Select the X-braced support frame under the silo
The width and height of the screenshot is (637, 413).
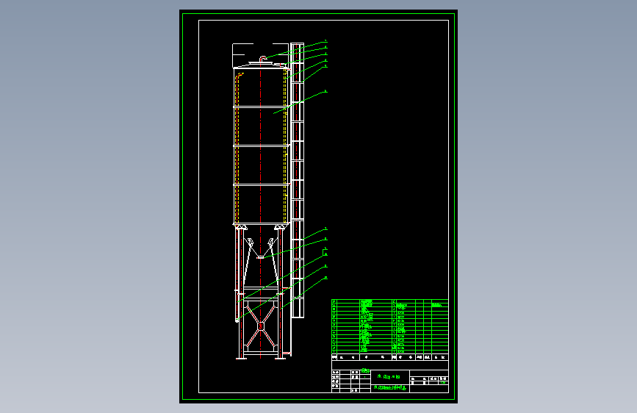261,326
